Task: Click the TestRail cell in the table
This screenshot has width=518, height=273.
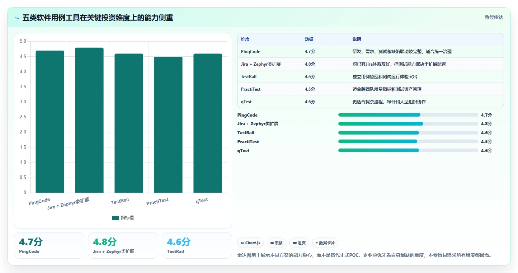Action: tap(249, 77)
